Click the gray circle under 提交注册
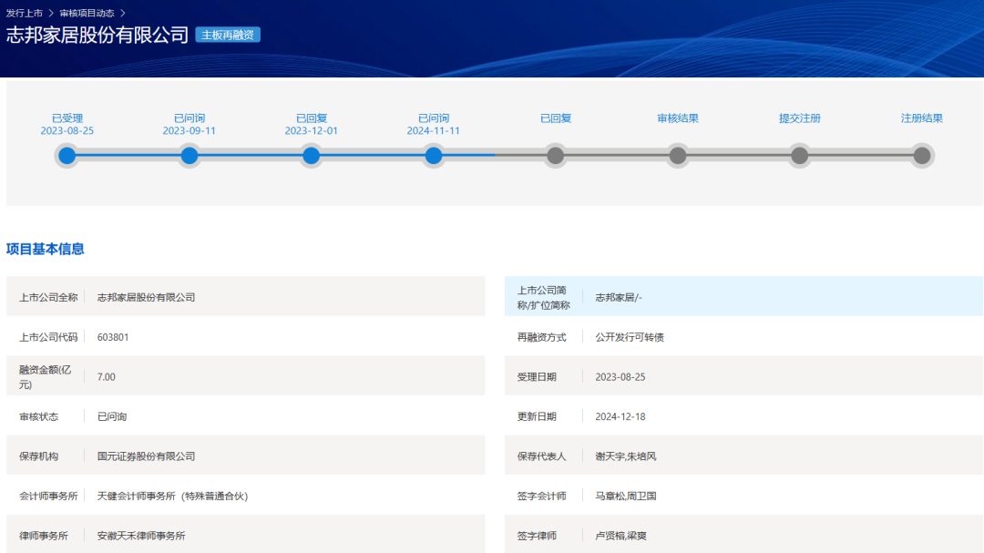The height and width of the screenshot is (553, 984). 799,156
